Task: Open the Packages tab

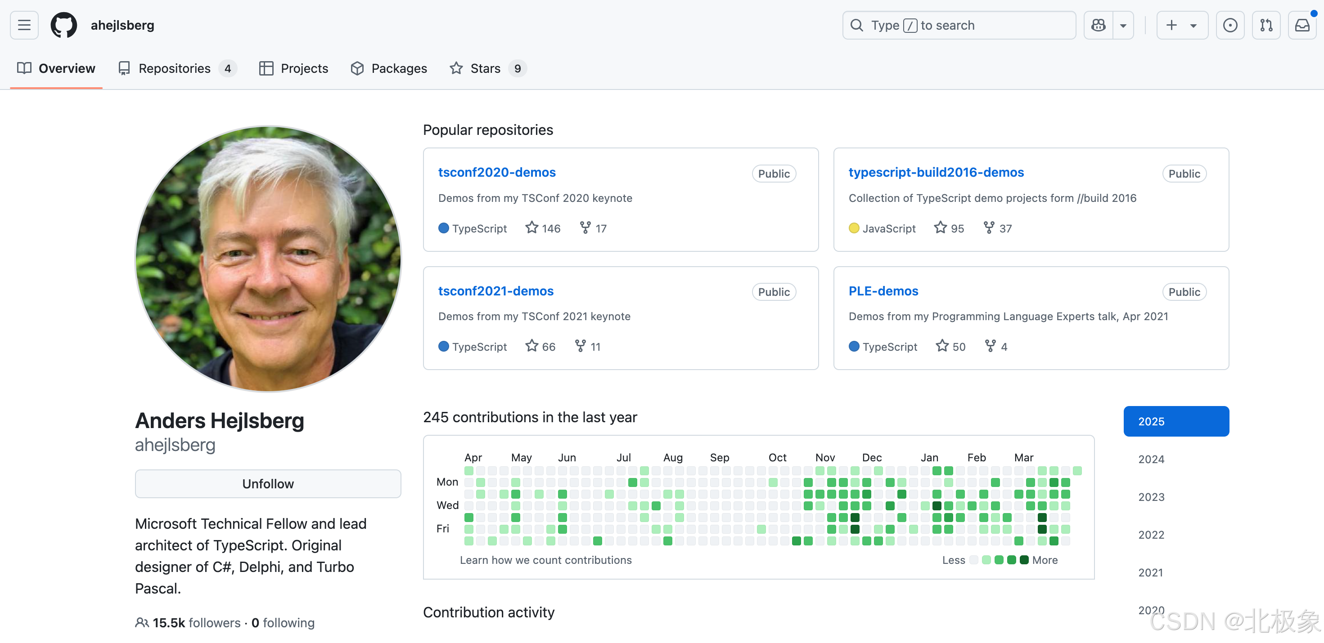Action: [399, 68]
